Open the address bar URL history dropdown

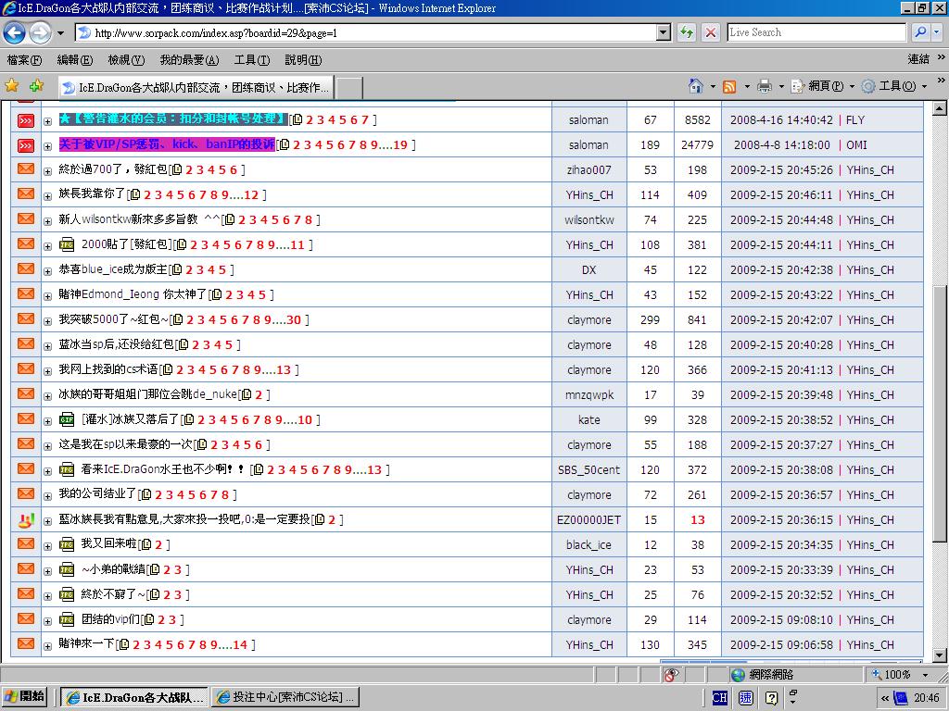663,32
